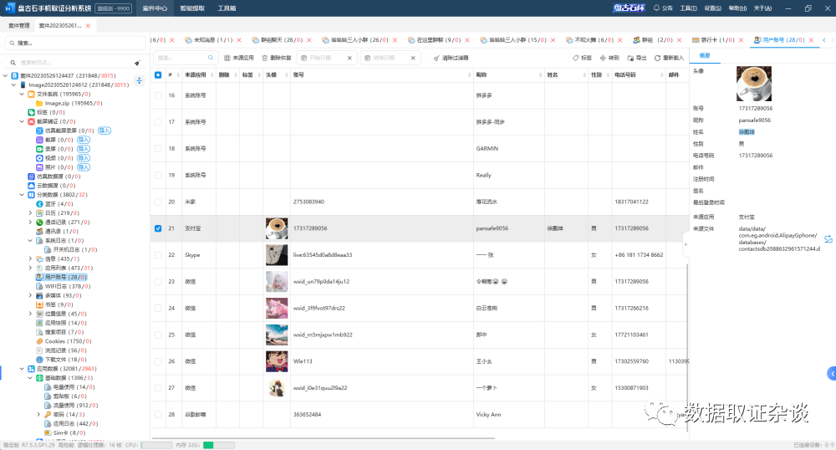
Task: Click the top 搜索 input box
Action: (74, 43)
